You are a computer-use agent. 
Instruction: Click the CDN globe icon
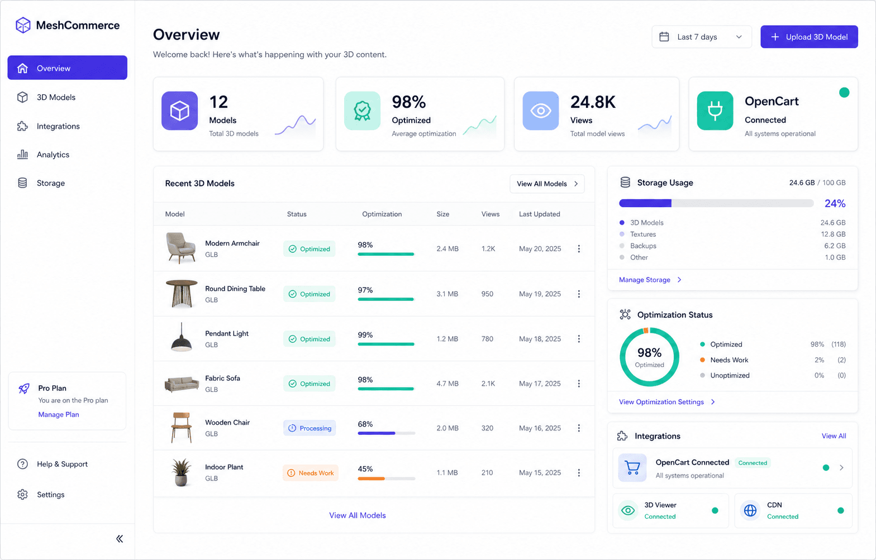point(750,510)
